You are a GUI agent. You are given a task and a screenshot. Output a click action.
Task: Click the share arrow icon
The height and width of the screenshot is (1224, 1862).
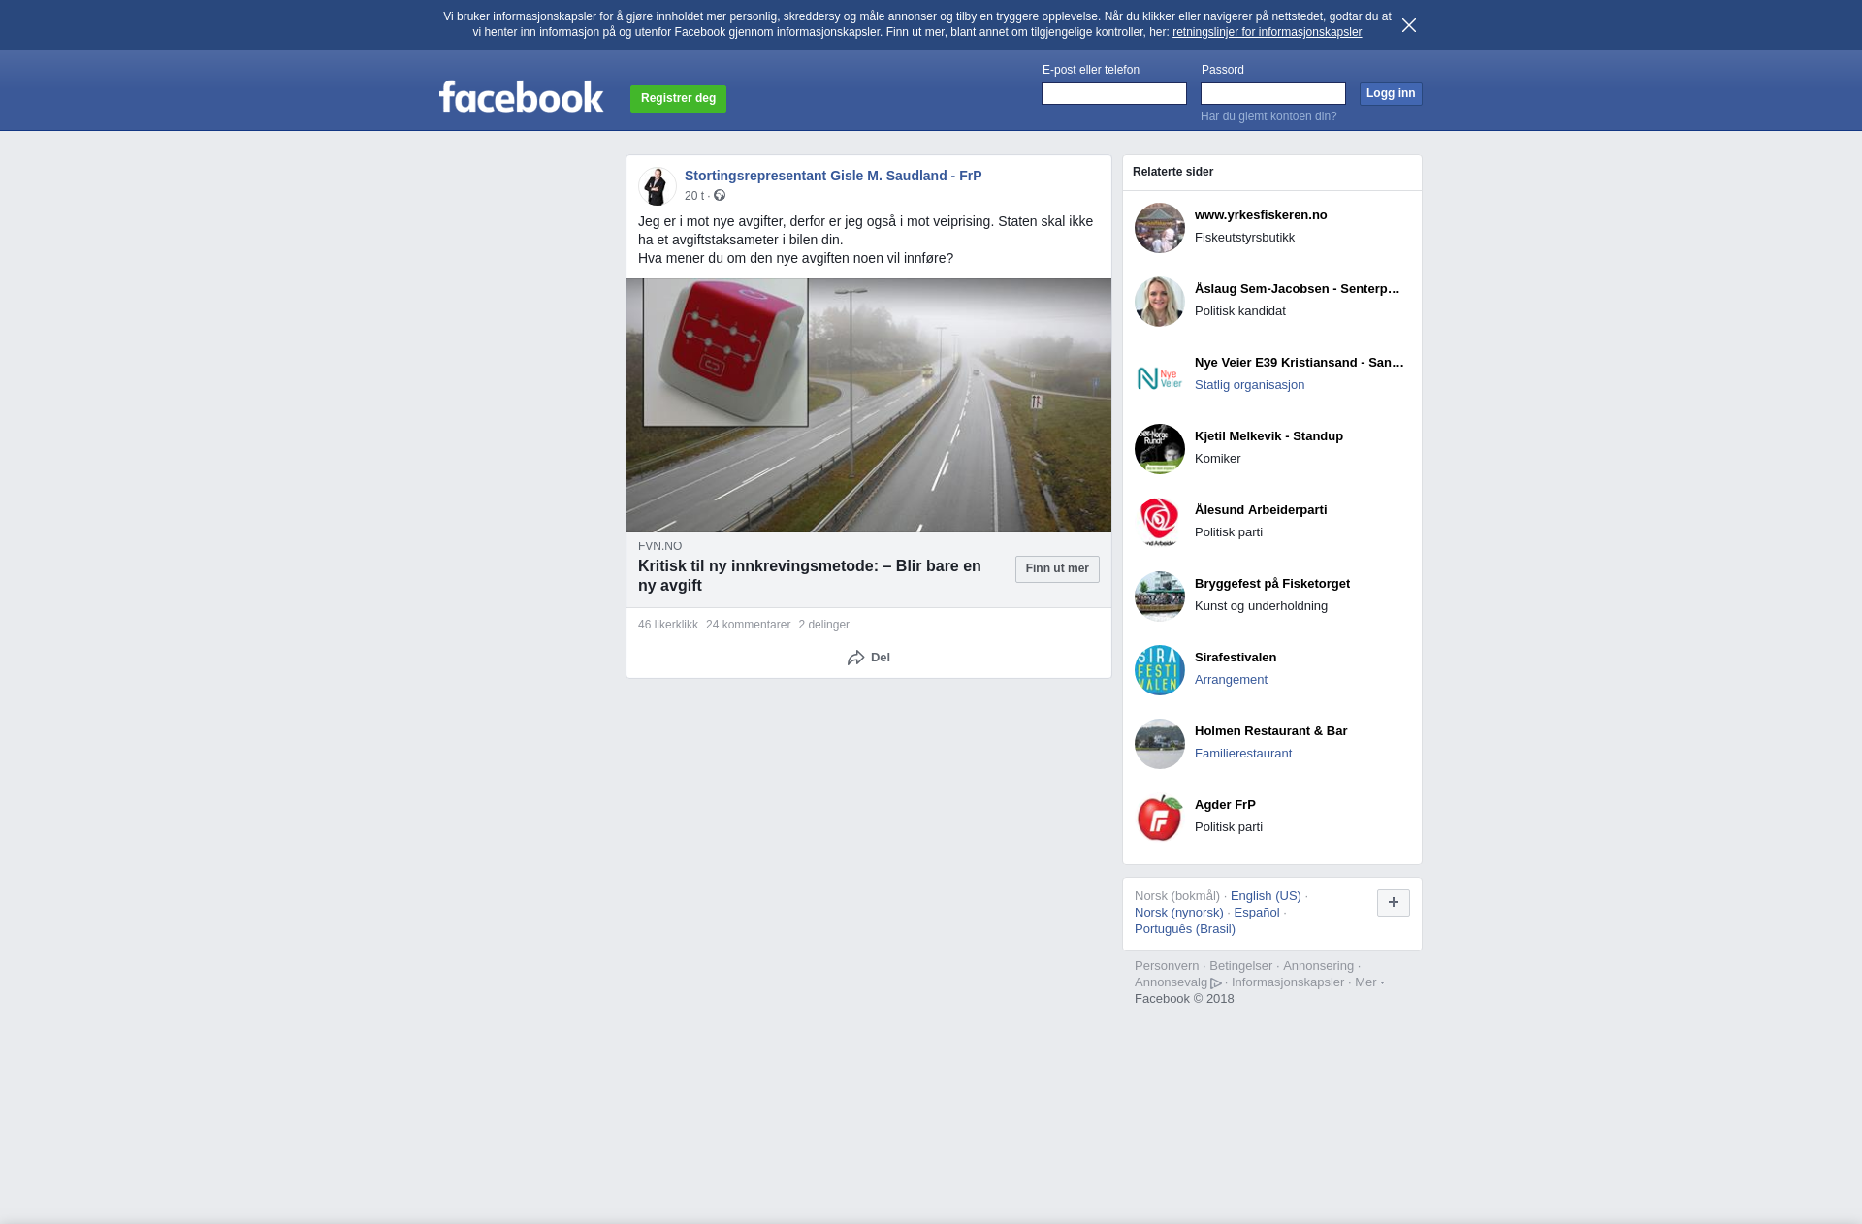pyautogui.click(x=855, y=658)
